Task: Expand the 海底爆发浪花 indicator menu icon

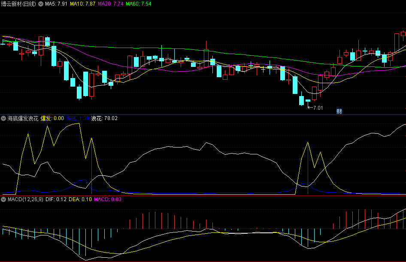Action: tap(3, 118)
